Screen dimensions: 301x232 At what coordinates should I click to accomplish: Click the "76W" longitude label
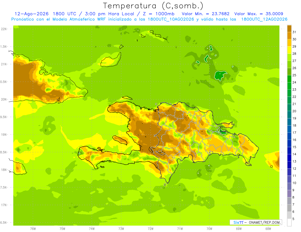tap(33, 229)
